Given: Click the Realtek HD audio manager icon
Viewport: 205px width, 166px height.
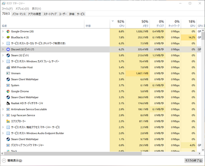Looking at the screenshot, I should tap(8, 103).
